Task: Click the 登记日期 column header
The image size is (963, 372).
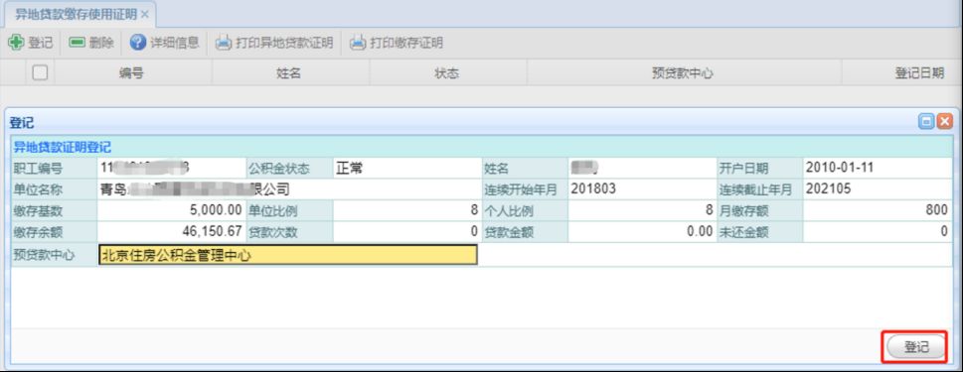Action: pyautogui.click(x=919, y=73)
